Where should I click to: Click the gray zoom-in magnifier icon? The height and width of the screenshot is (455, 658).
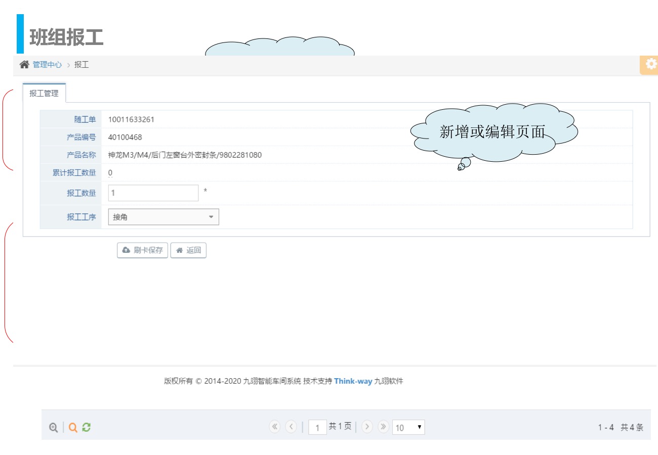(53, 427)
